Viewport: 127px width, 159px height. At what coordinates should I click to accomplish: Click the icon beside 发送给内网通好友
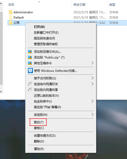30,84
